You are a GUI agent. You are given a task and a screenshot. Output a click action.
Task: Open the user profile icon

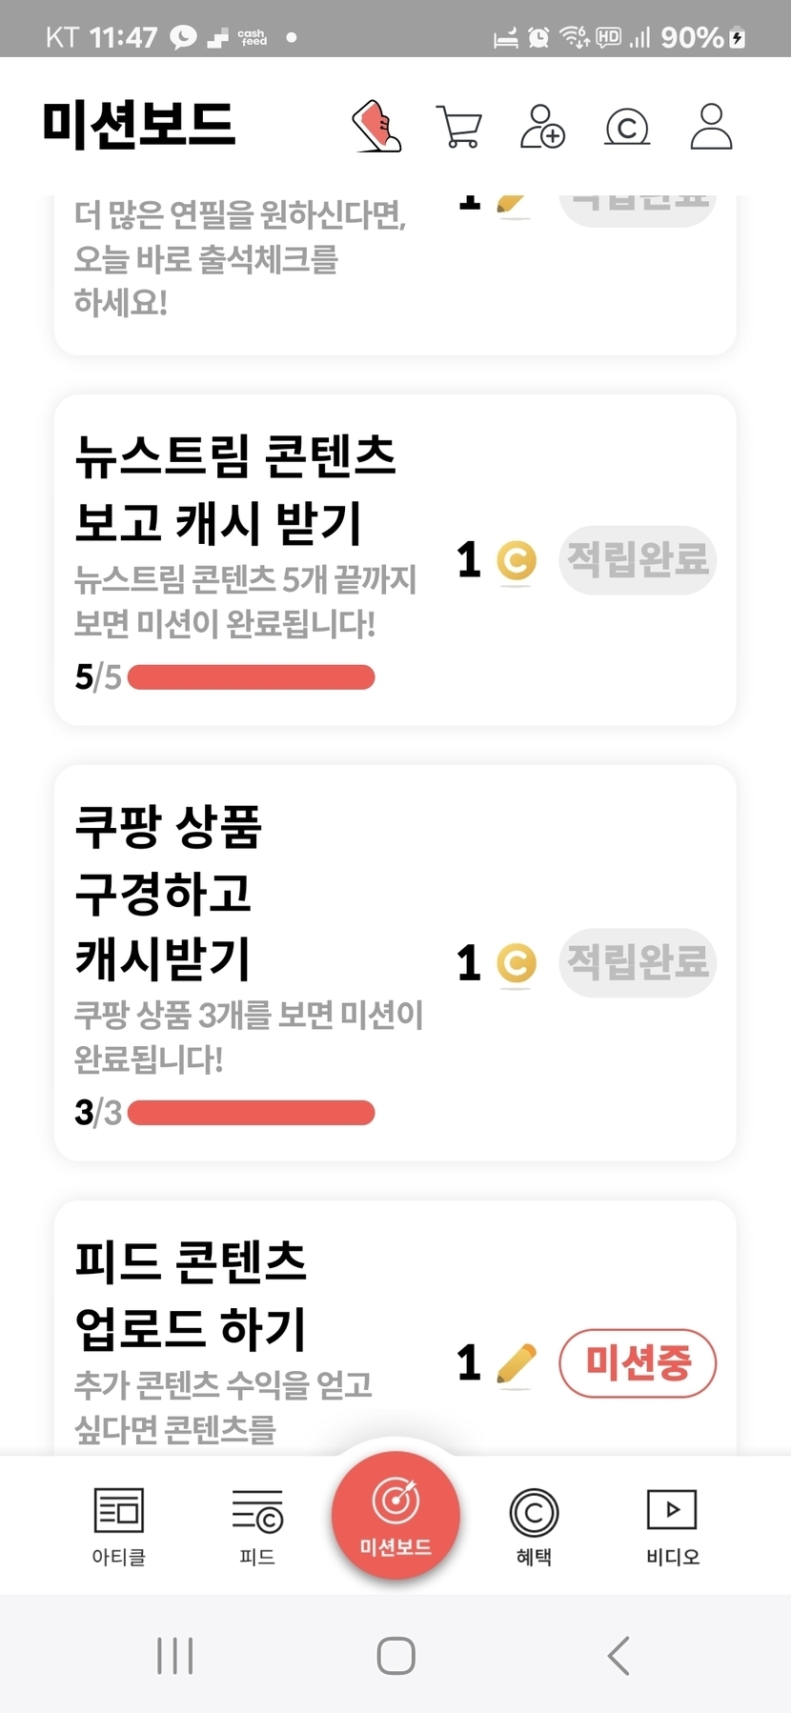(x=711, y=127)
